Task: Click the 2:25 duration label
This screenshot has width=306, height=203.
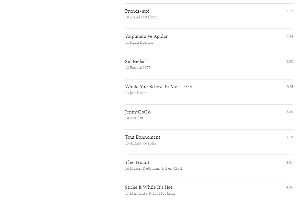Action: pyautogui.click(x=289, y=87)
